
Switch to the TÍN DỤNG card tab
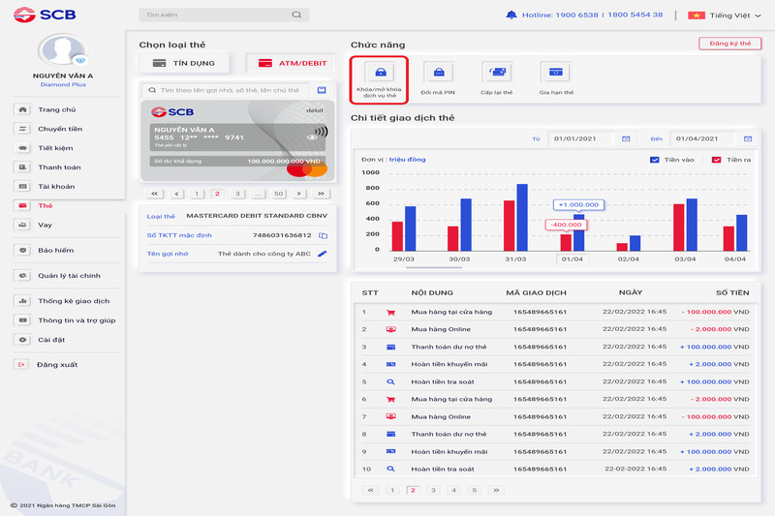click(184, 63)
